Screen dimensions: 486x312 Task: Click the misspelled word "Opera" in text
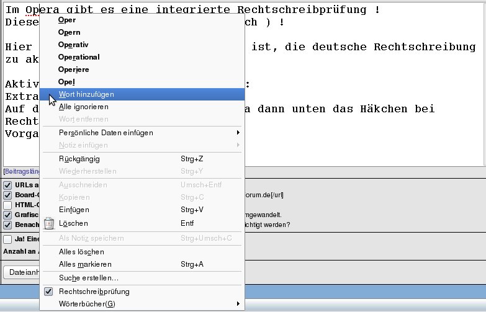click(42, 10)
